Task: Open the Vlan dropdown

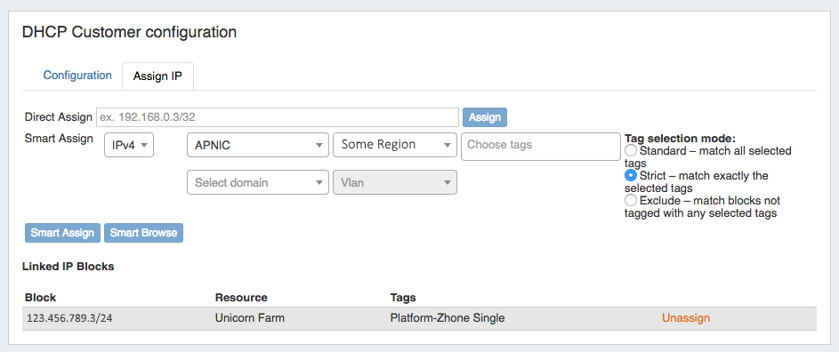Action: click(395, 182)
